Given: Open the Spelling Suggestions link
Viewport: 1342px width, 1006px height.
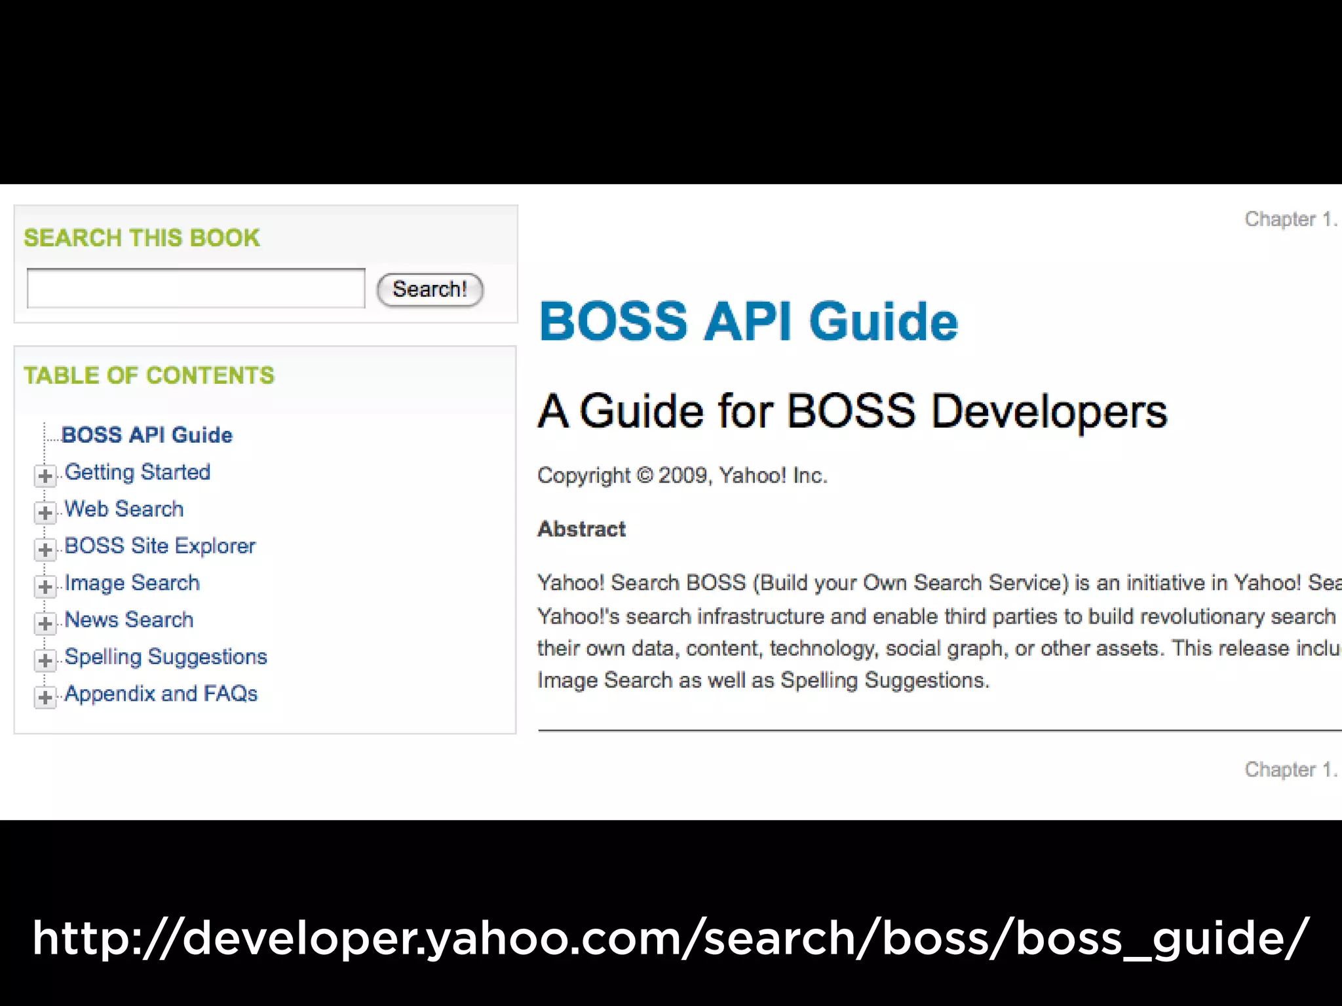Looking at the screenshot, I should (166, 657).
